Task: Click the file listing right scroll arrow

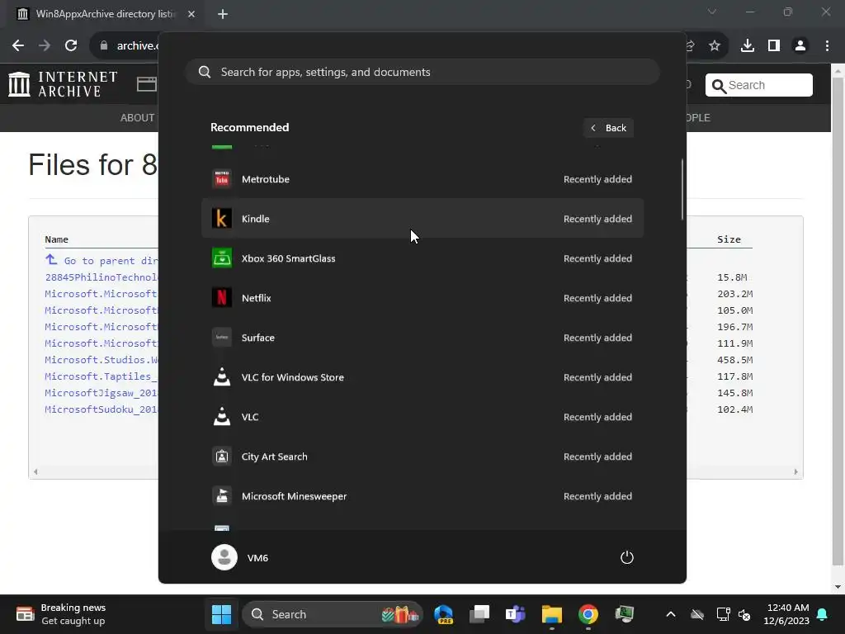Action: pos(796,471)
